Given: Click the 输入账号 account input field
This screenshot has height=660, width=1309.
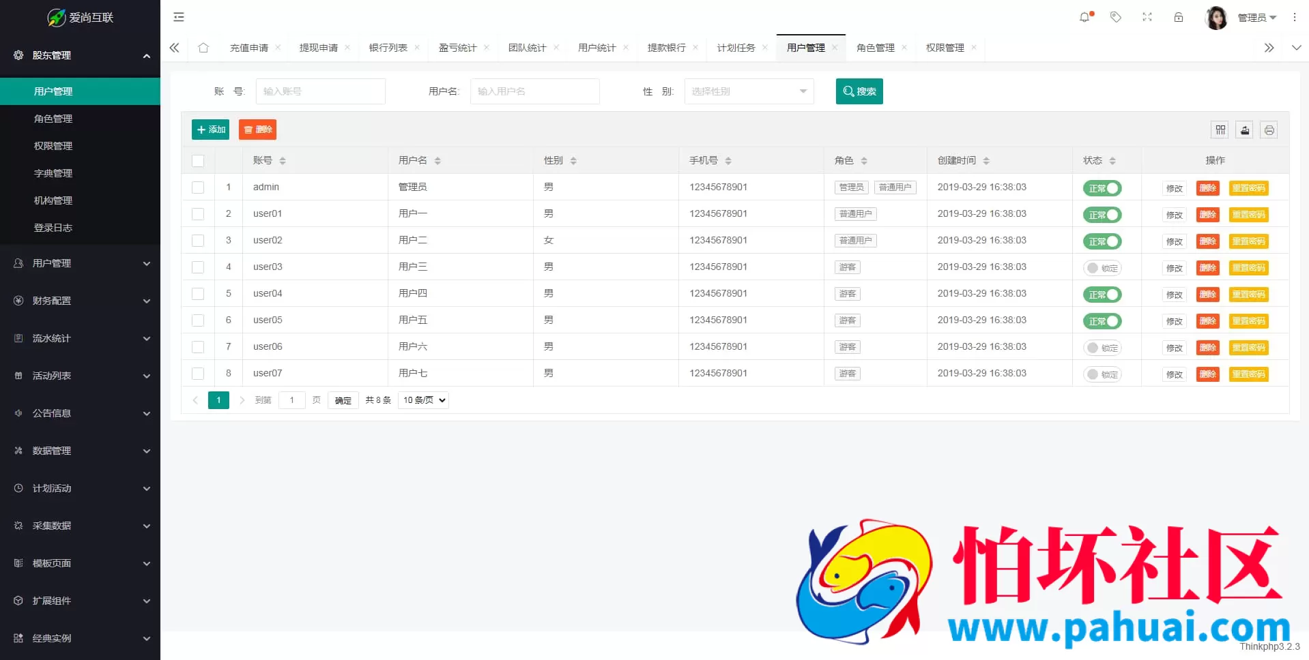Looking at the screenshot, I should click(320, 91).
